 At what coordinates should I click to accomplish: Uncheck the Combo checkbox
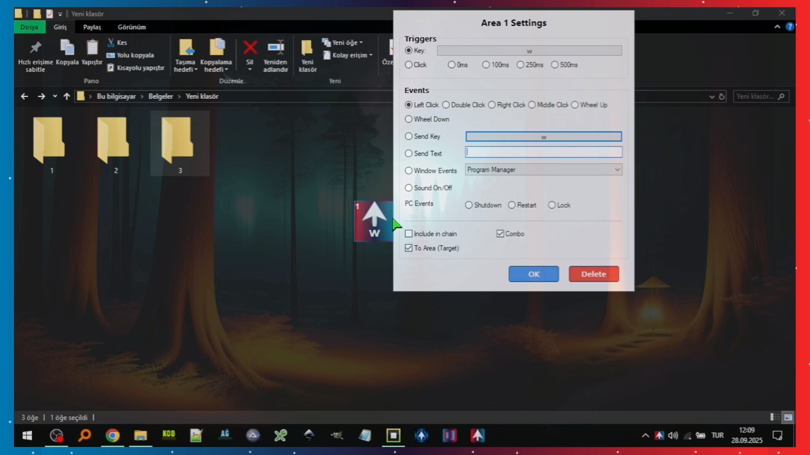(x=500, y=234)
